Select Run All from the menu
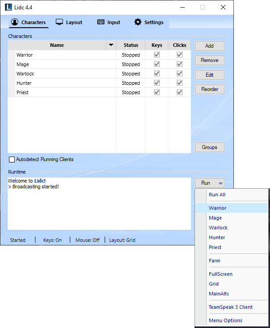Image resolution: width=270 pixels, height=328 pixels. click(x=217, y=195)
